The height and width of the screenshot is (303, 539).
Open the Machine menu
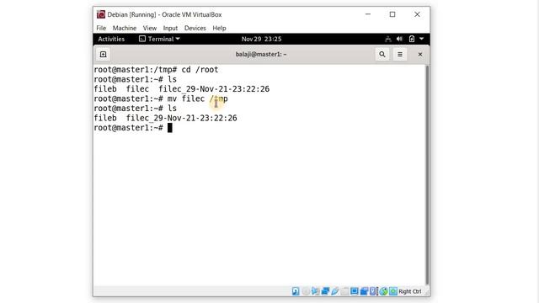tap(125, 28)
